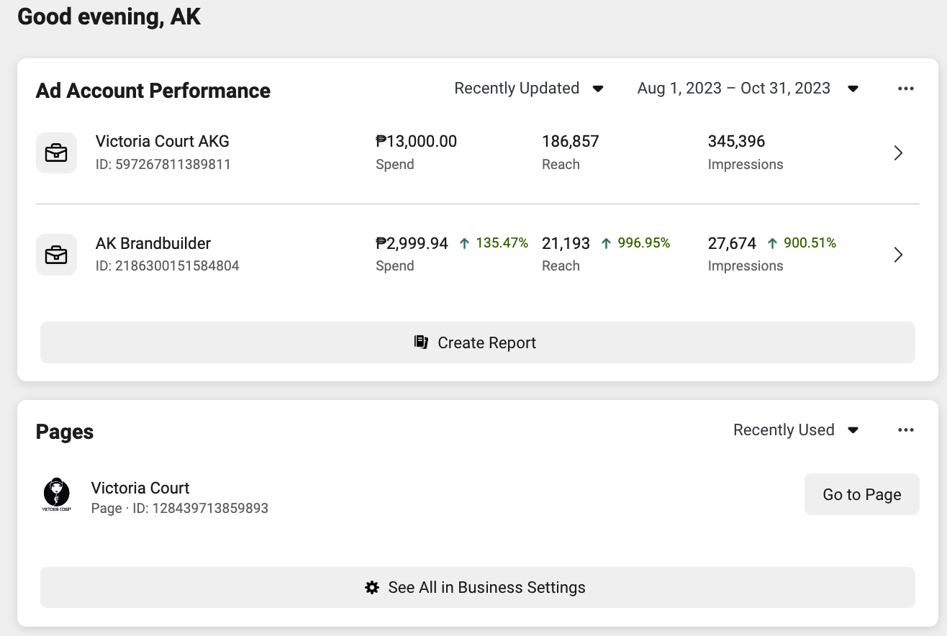Open the Aug 1 – Oct 31, 2023 date range dropdown
The width and height of the screenshot is (947, 636).
748,88
